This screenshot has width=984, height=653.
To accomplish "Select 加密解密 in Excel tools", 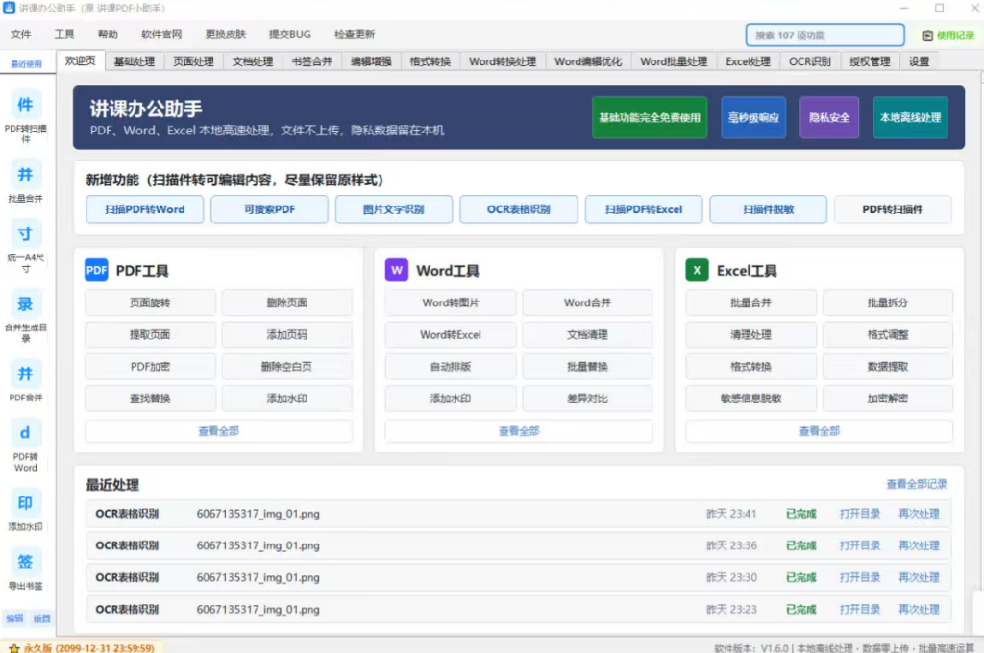I will pyautogui.click(x=887, y=399).
